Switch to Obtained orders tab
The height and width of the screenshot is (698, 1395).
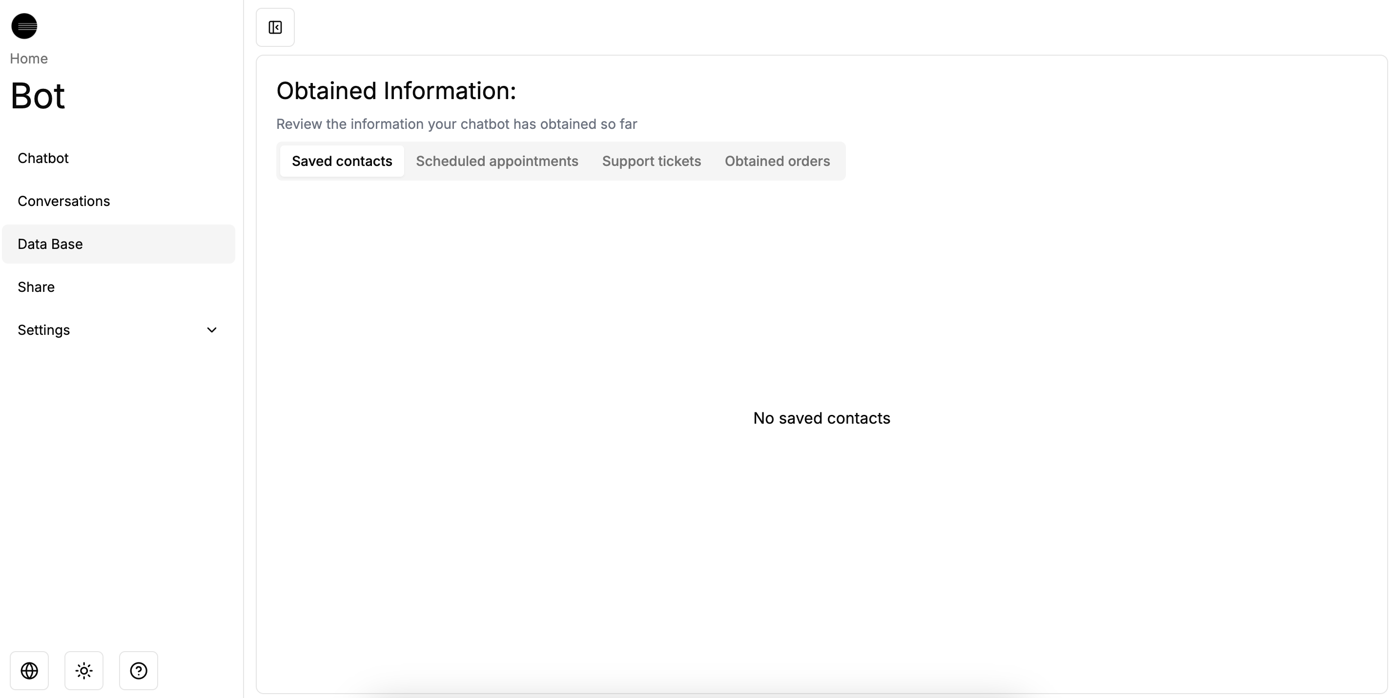[777, 161]
